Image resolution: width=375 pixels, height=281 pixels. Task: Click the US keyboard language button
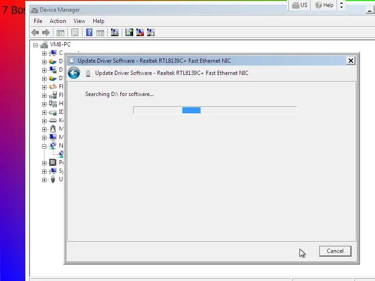pyautogui.click(x=300, y=5)
